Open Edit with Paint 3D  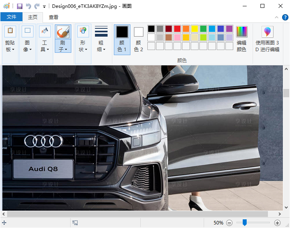pyautogui.click(x=268, y=39)
